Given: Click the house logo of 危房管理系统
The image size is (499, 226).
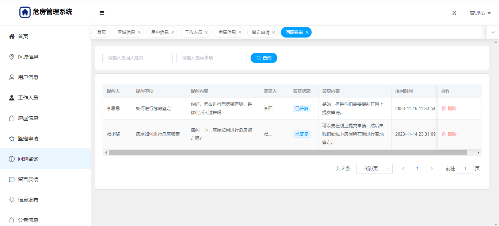Looking at the screenshot, I should (x=25, y=12).
